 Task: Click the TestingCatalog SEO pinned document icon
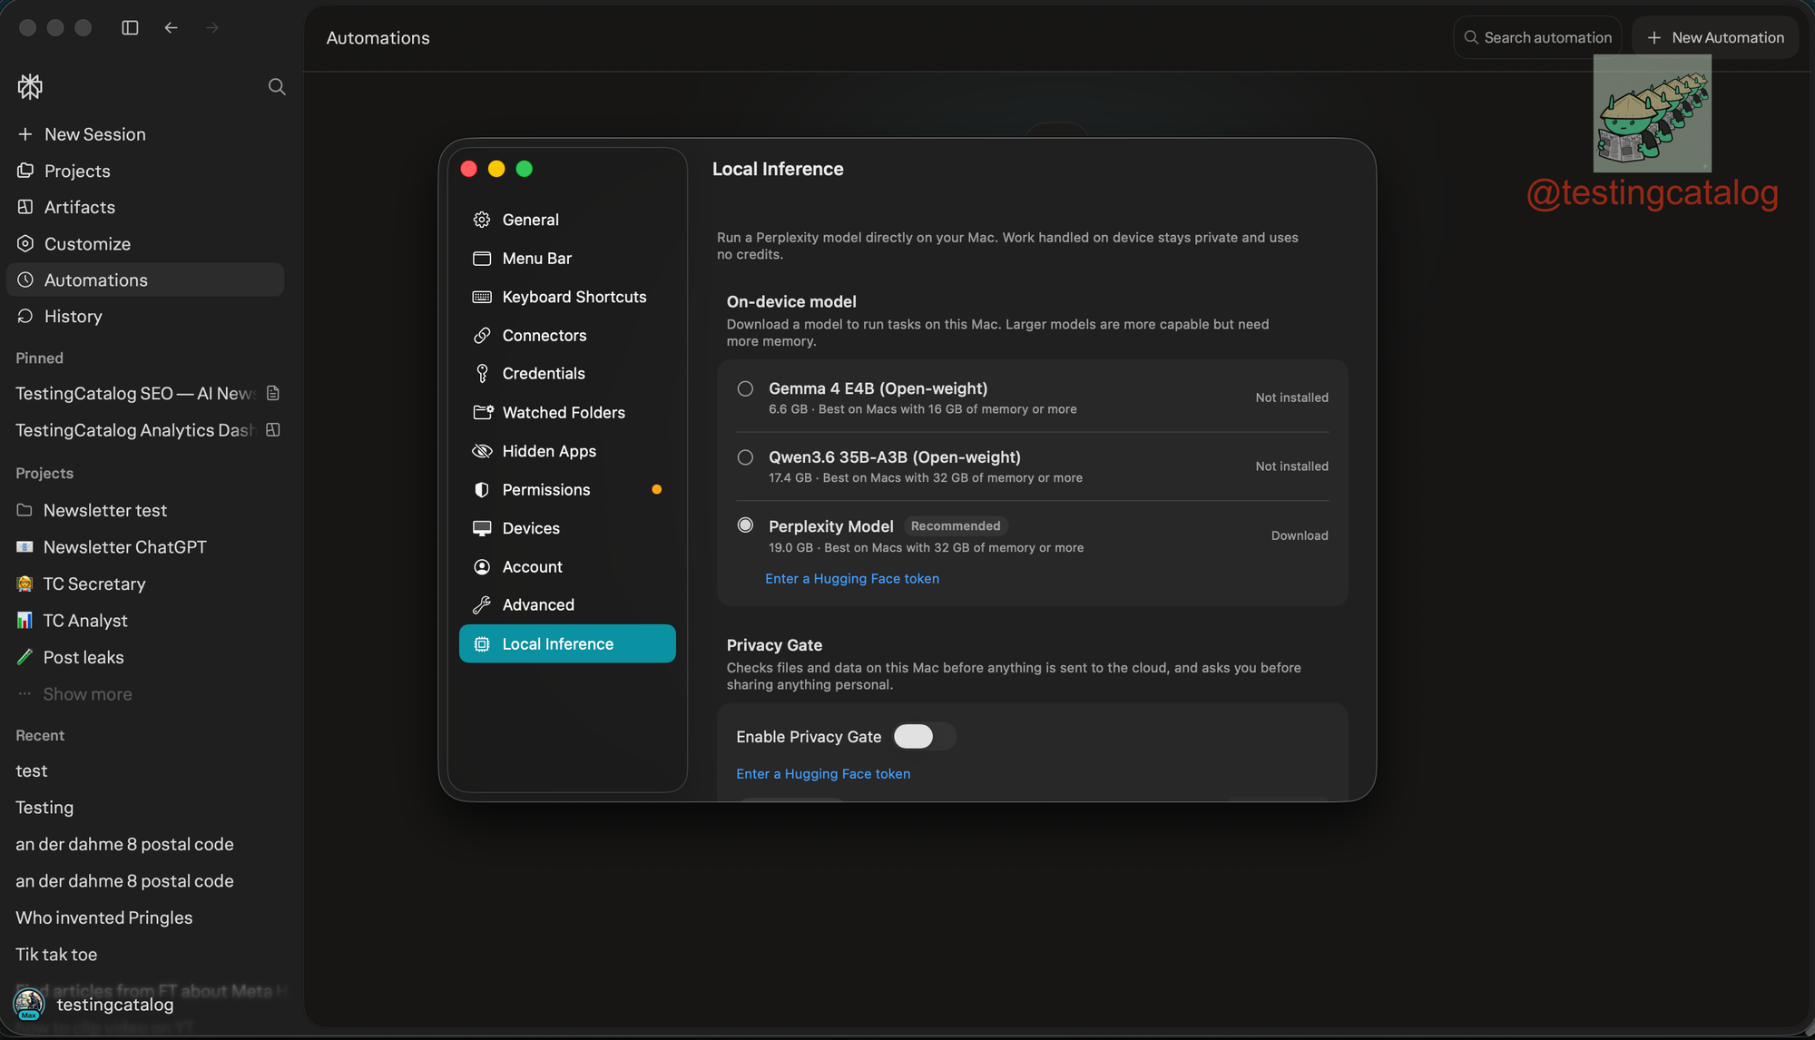click(273, 393)
